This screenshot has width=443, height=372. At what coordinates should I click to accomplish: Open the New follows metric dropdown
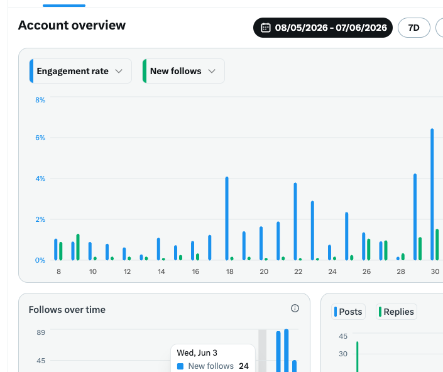point(183,71)
